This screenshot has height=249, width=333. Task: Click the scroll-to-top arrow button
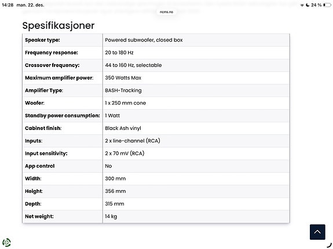click(317, 232)
